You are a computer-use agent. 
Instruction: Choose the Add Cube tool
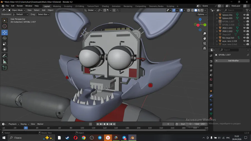pyautogui.click(x=4, y=68)
